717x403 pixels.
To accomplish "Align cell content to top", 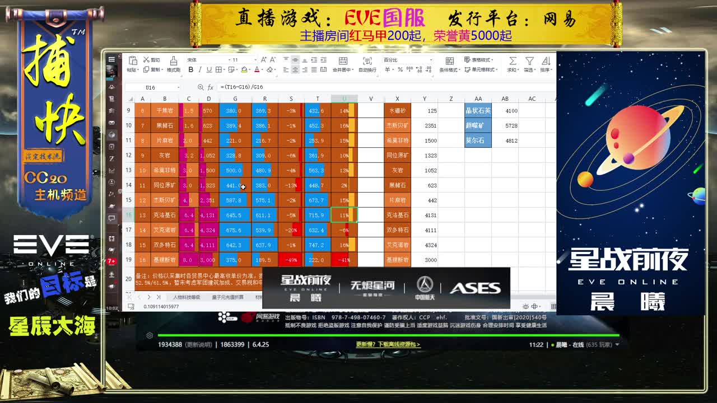I will (x=286, y=60).
